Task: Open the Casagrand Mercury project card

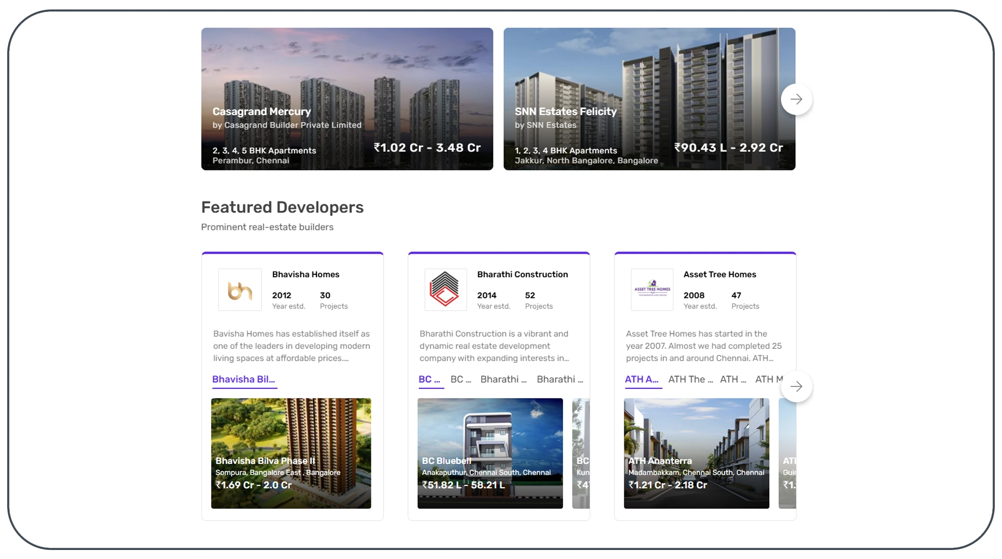Action: coord(347,99)
